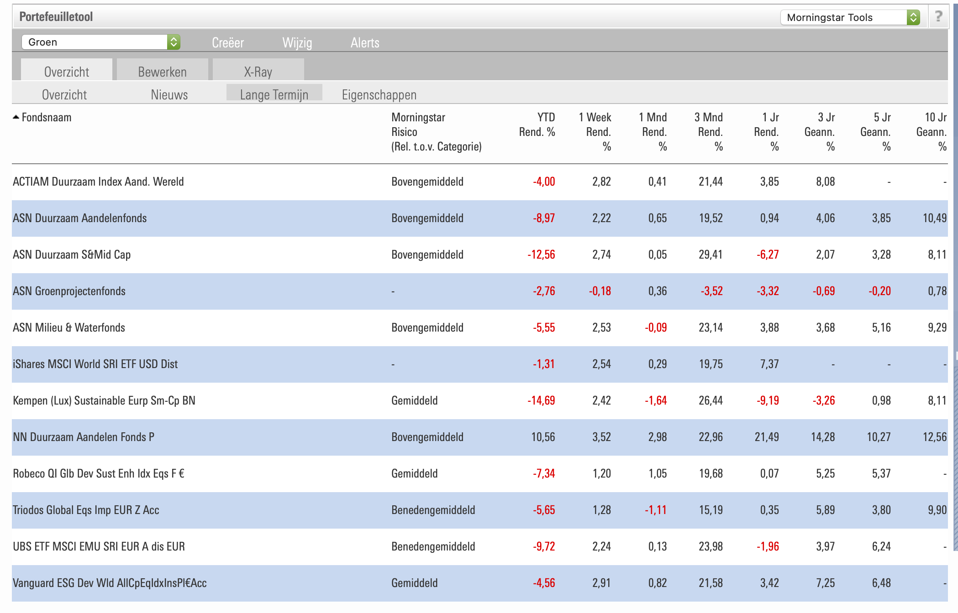The height and width of the screenshot is (613, 958).
Task: Click iShares 1 Jr value 7,37
Action: [x=769, y=364]
